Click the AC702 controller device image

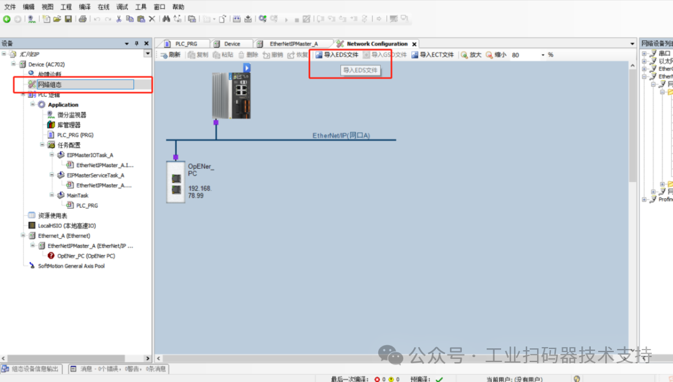tap(231, 95)
